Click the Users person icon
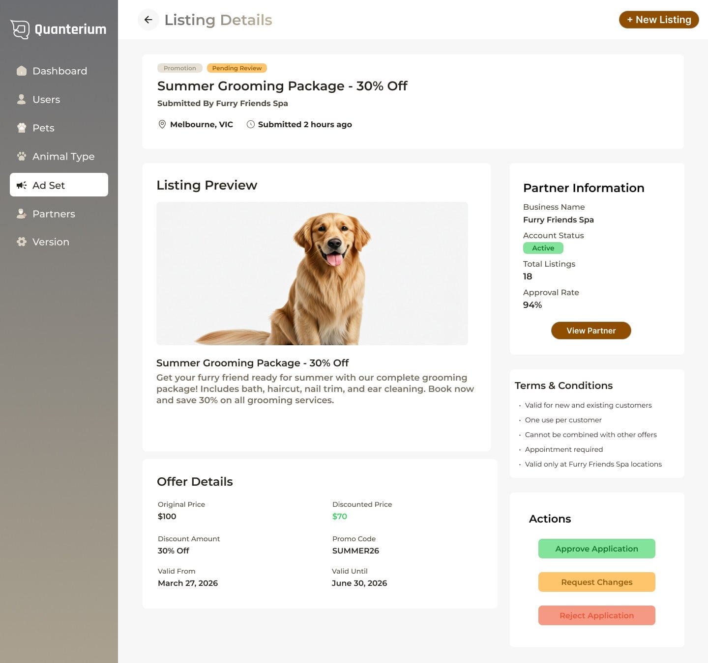 click(x=22, y=99)
